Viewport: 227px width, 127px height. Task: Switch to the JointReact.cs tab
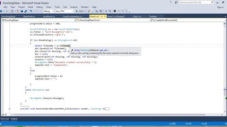click(x=49, y=17)
